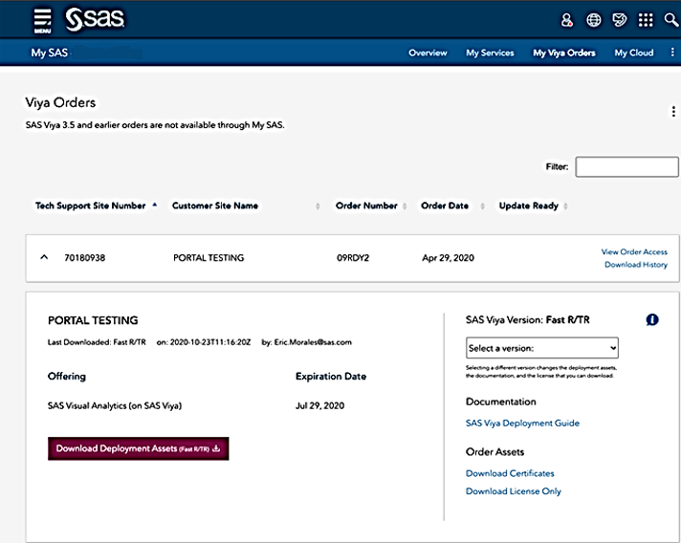Open the Download History link
Screen dimensions: 681x543
tap(636, 265)
